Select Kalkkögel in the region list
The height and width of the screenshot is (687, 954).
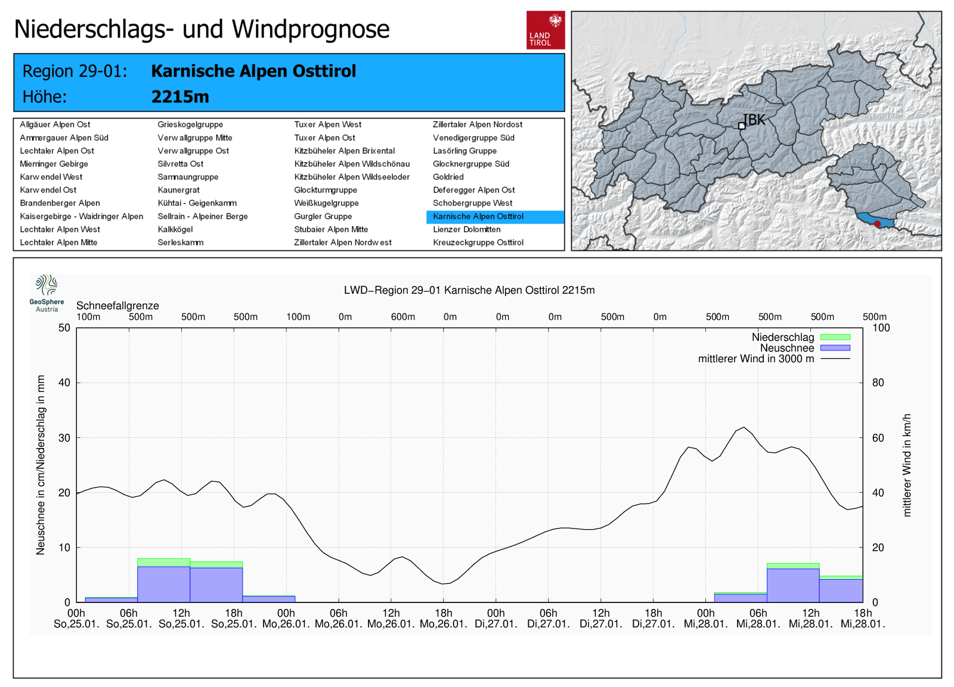point(175,229)
